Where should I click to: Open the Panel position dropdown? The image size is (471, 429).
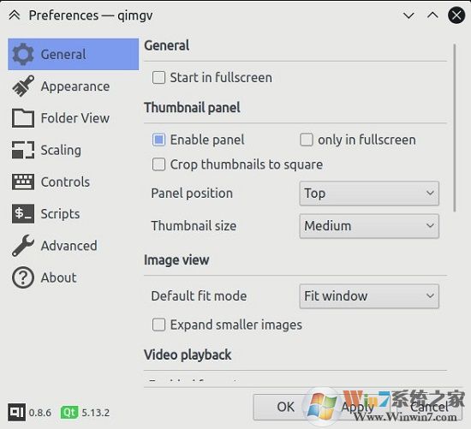pyautogui.click(x=369, y=194)
